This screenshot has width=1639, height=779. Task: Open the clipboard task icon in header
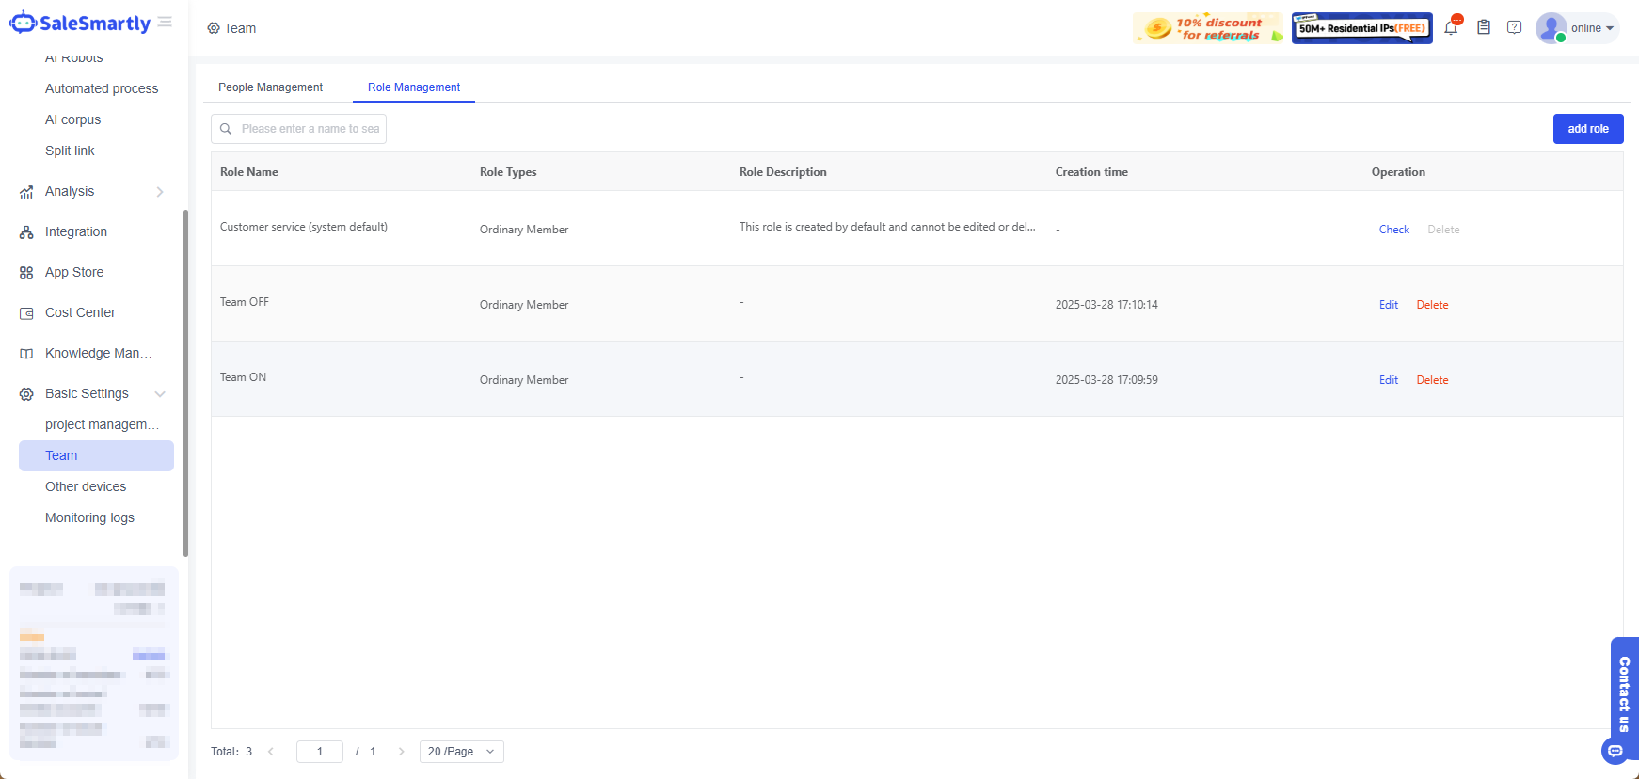[x=1484, y=28]
